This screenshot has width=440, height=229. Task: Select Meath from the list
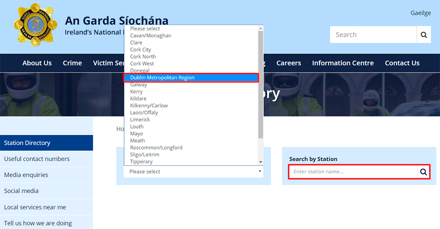click(191, 141)
